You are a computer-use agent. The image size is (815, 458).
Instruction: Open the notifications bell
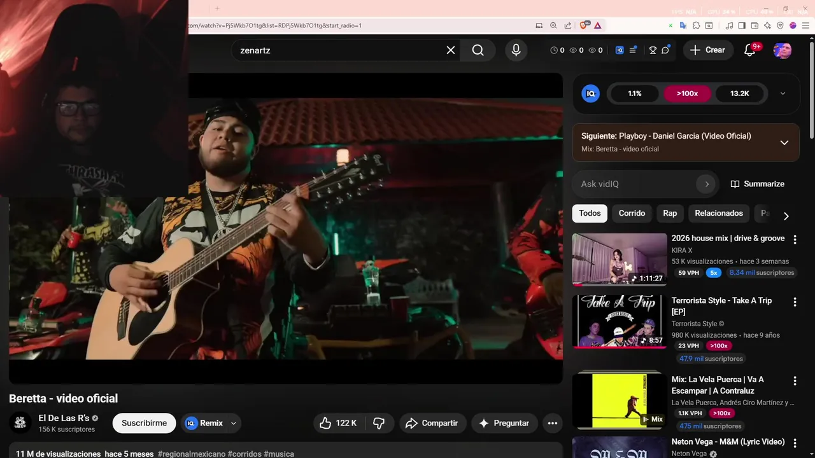pyautogui.click(x=749, y=50)
